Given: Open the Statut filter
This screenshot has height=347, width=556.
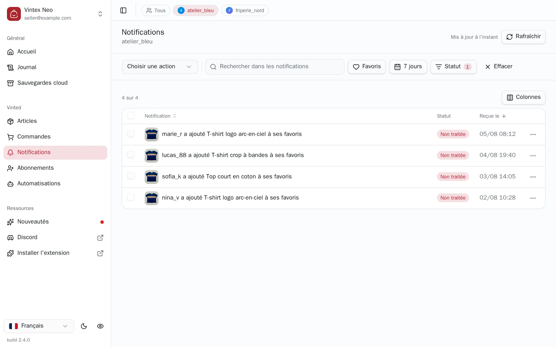Looking at the screenshot, I should click(453, 67).
